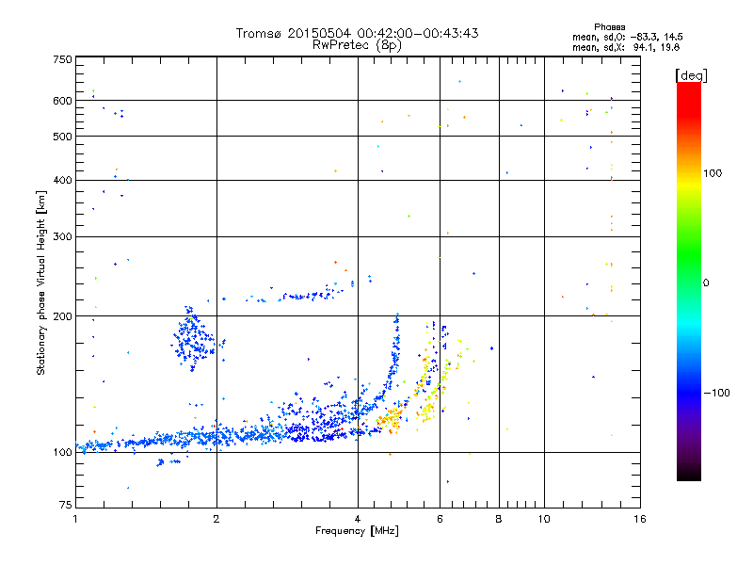The width and height of the screenshot is (753, 565).
Task: Click the y-axis tick label '200'
Action: [62, 316]
